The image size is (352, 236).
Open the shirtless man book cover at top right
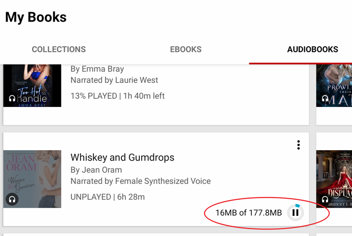[334, 86]
